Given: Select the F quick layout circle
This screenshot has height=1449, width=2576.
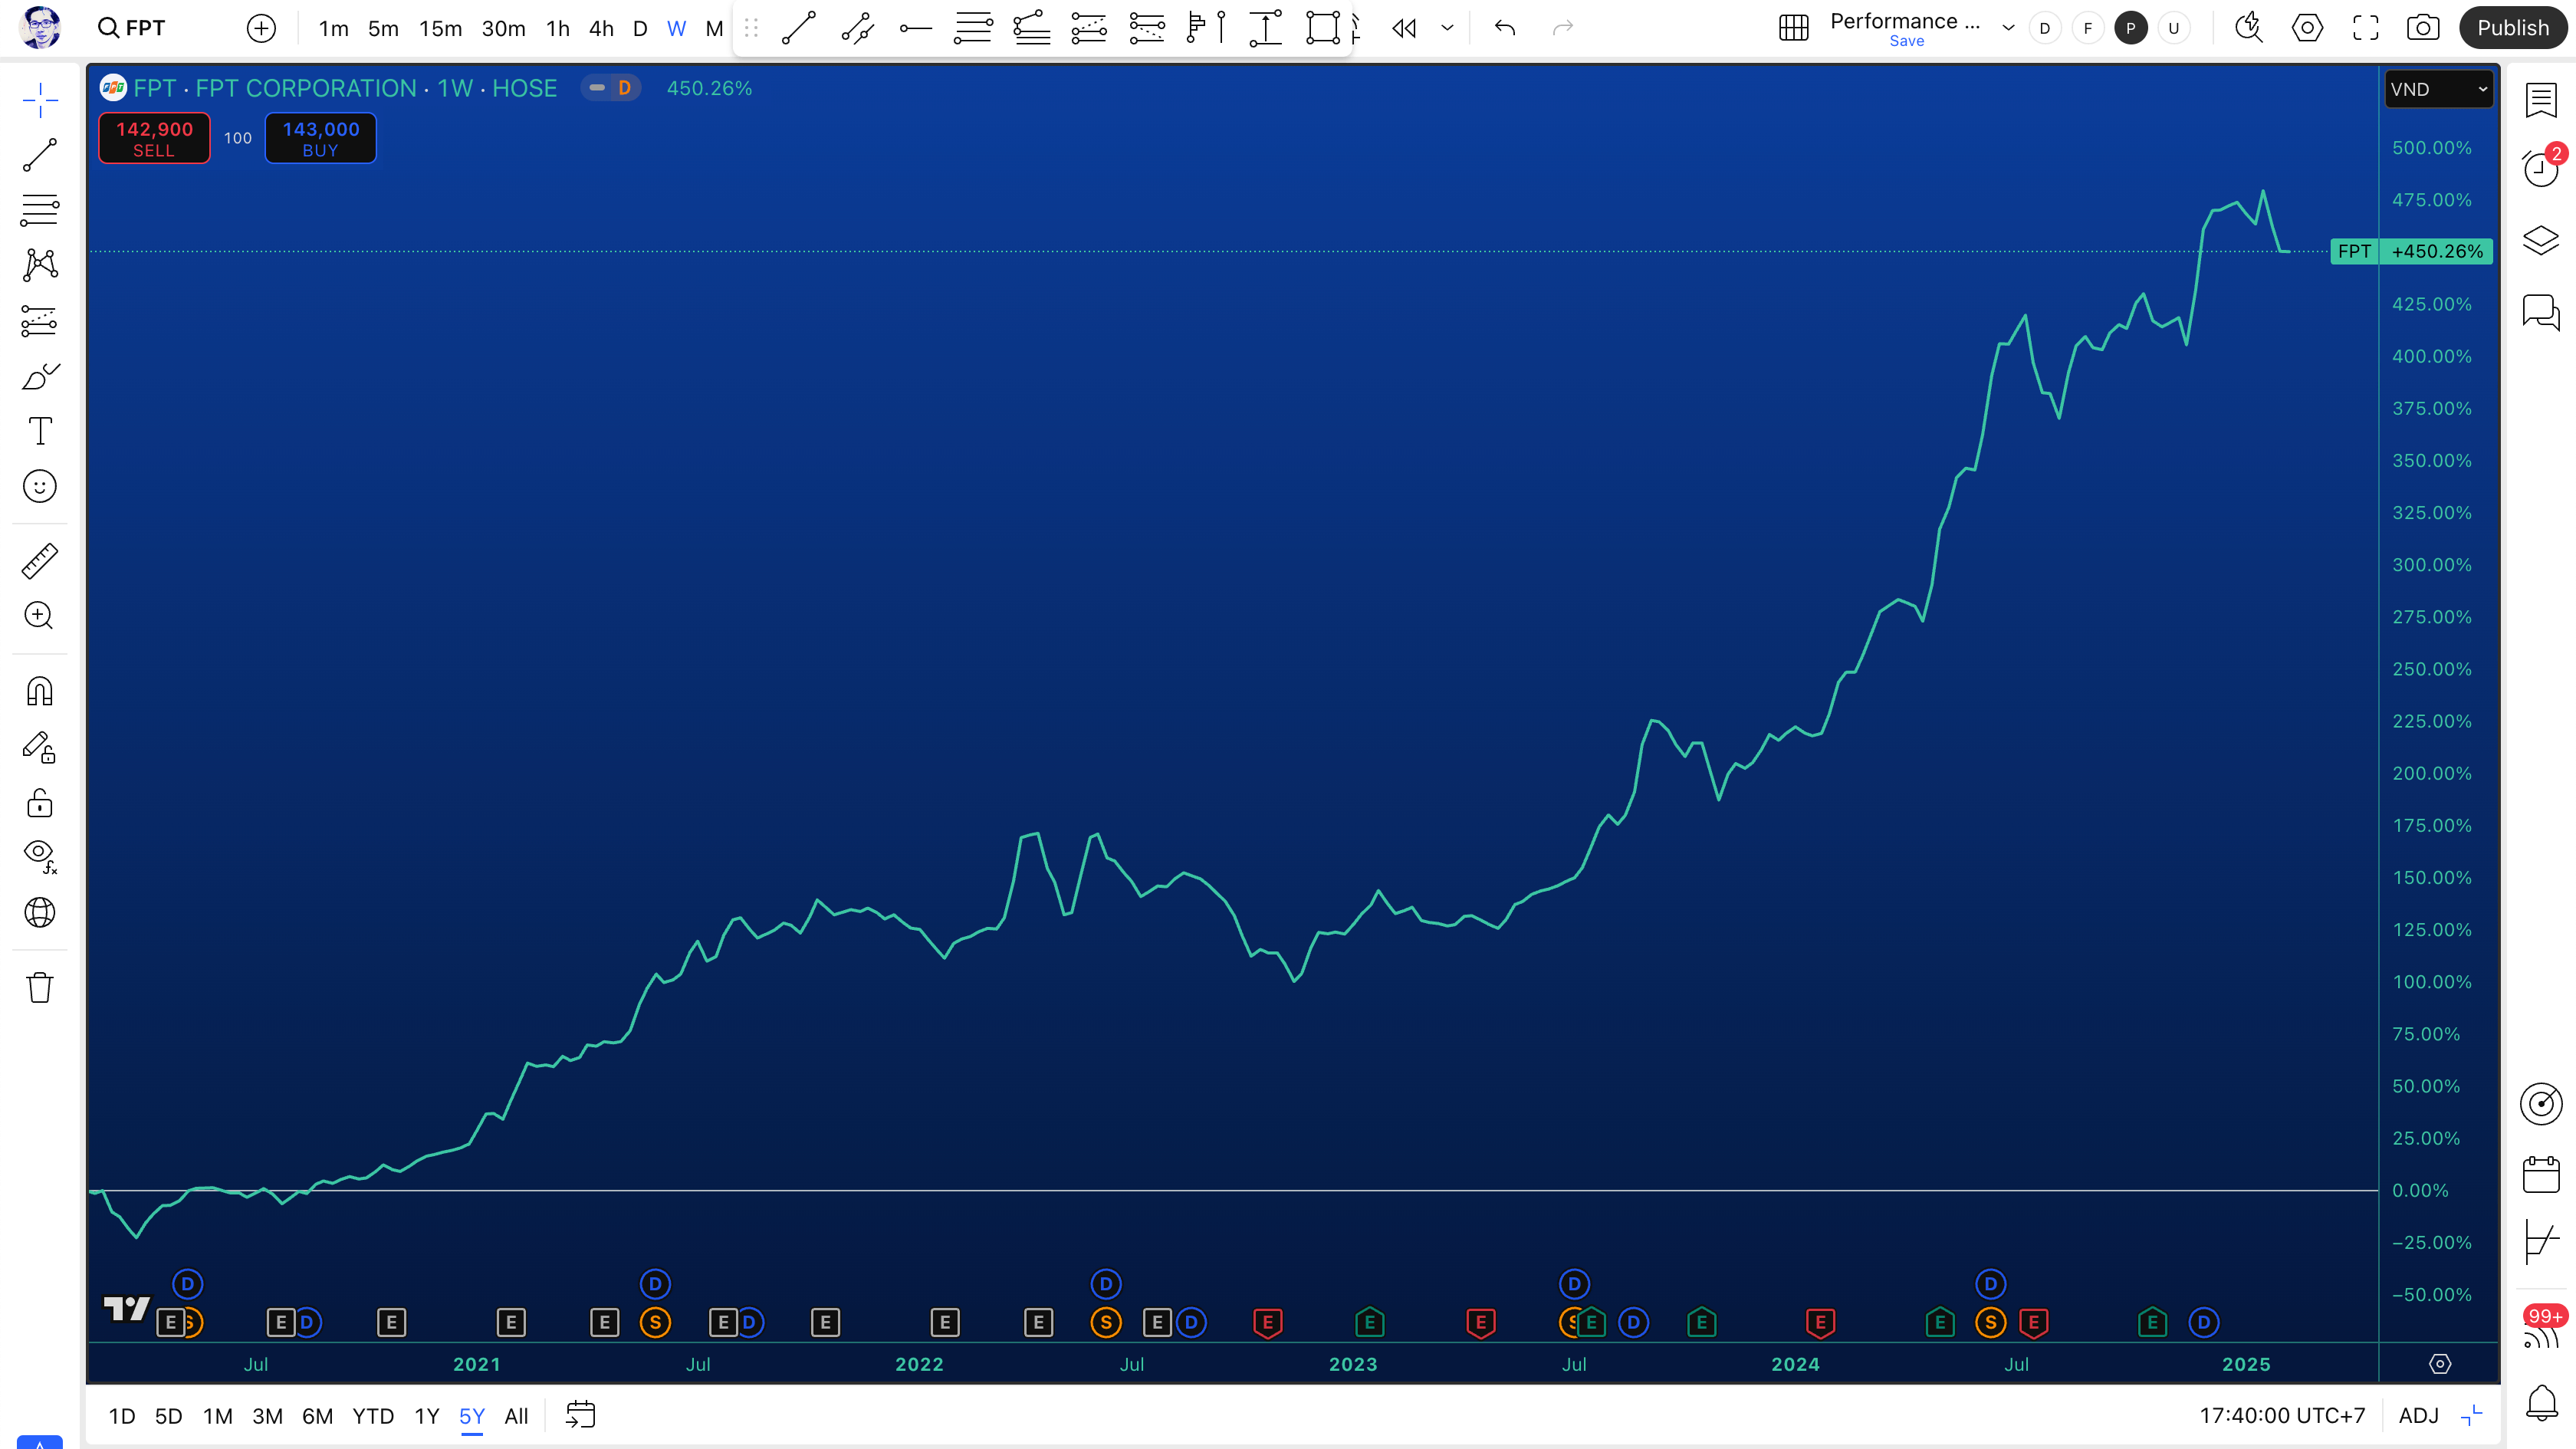Looking at the screenshot, I should coord(2087,28).
